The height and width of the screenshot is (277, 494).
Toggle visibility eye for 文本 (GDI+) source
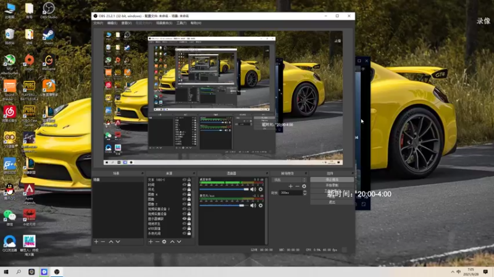(x=184, y=180)
